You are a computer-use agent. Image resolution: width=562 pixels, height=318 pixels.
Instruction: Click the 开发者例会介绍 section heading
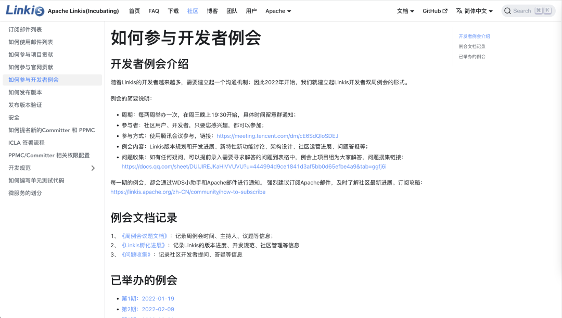(149, 64)
